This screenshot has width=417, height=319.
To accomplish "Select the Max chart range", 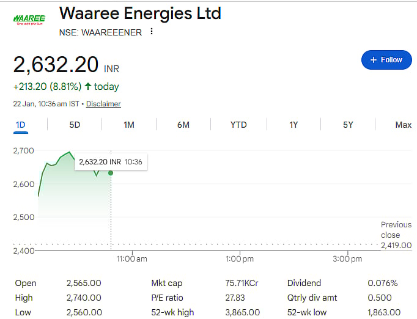I will pos(403,125).
